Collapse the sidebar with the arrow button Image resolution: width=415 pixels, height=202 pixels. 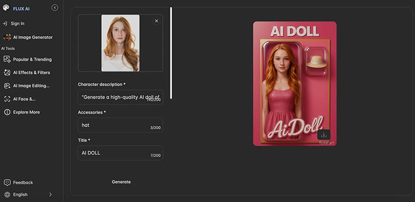coord(54,8)
